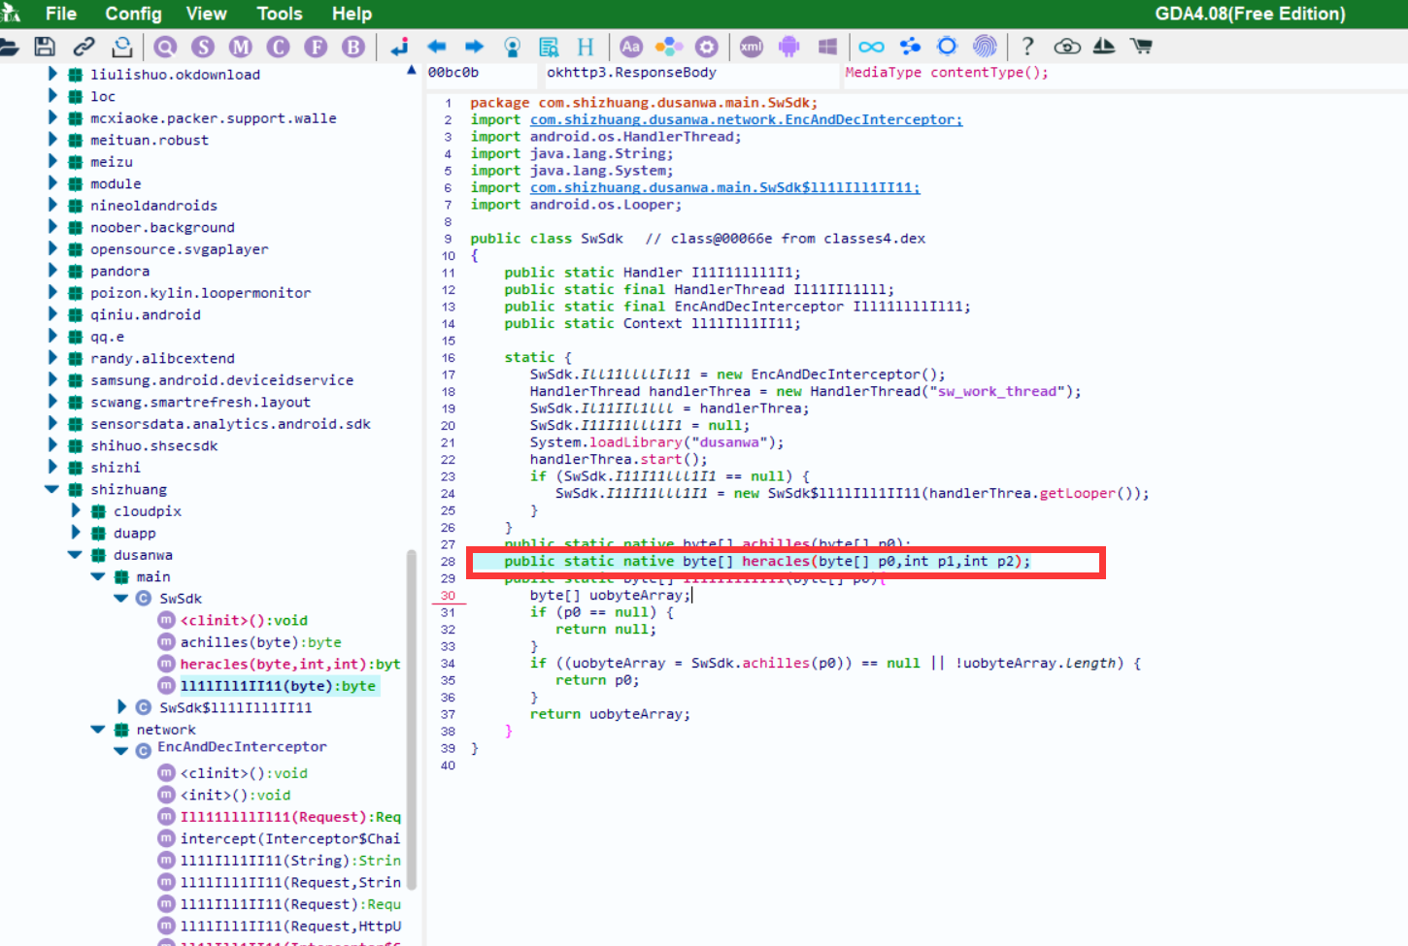Viewport: 1408px width, 946px height.
Task: Click the cloud eye toolbar icon
Action: click(1067, 47)
